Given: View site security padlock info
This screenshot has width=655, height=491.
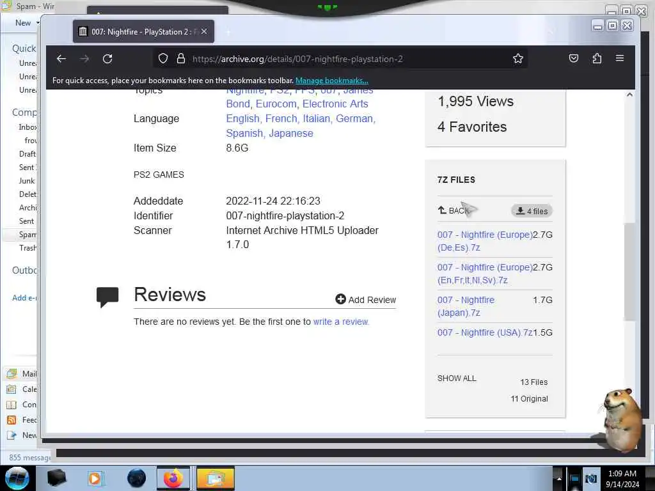Looking at the screenshot, I should [181, 58].
